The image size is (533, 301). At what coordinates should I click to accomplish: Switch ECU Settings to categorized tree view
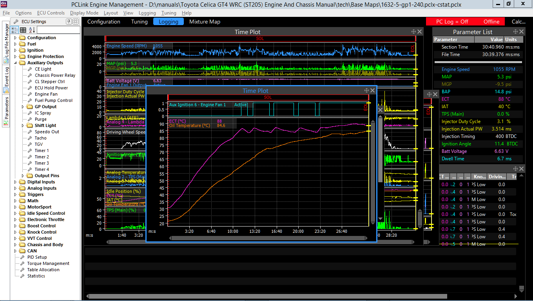tap(15, 30)
